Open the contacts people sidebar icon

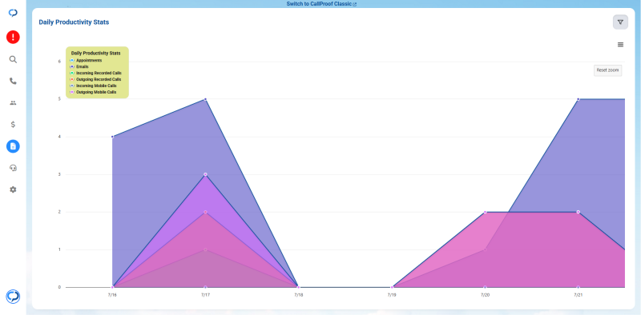tap(13, 103)
